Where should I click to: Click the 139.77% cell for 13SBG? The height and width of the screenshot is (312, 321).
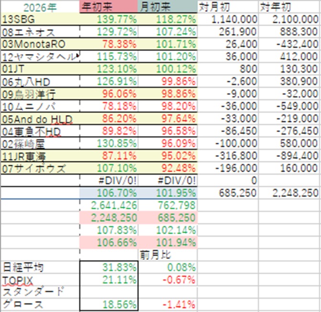tap(109, 20)
